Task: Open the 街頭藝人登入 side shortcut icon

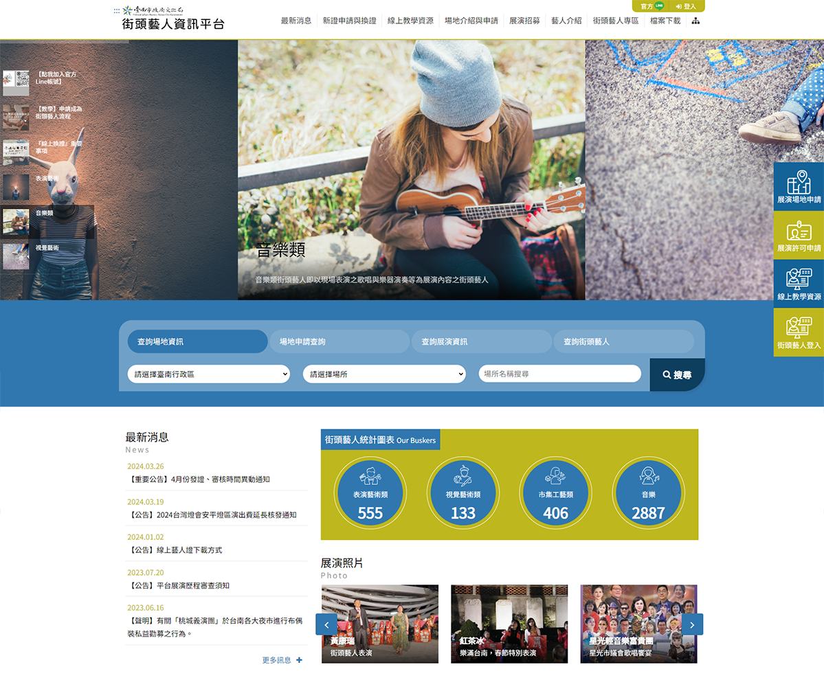Action: (799, 332)
